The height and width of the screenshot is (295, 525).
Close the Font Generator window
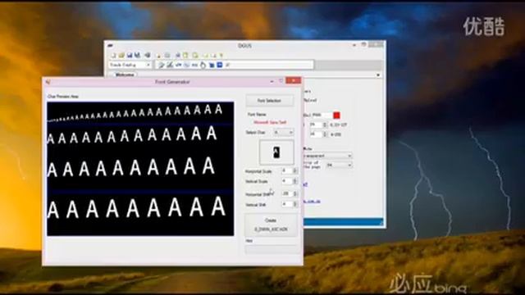294,80
